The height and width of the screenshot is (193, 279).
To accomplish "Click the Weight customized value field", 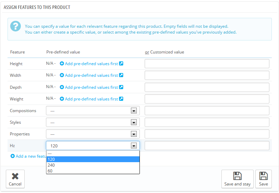I will [207, 99].
